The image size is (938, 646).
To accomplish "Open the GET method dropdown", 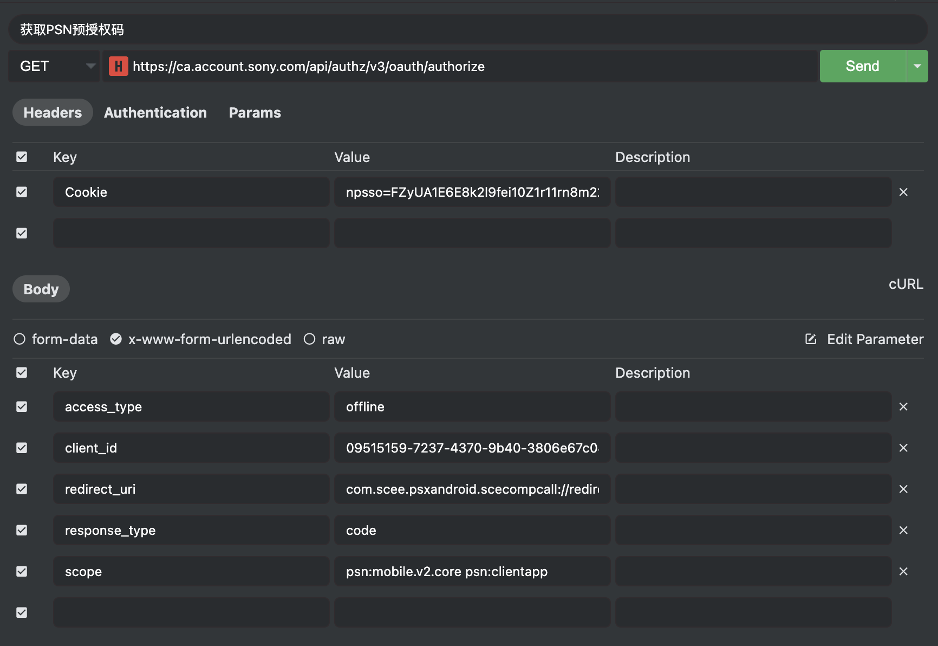I will (x=54, y=66).
